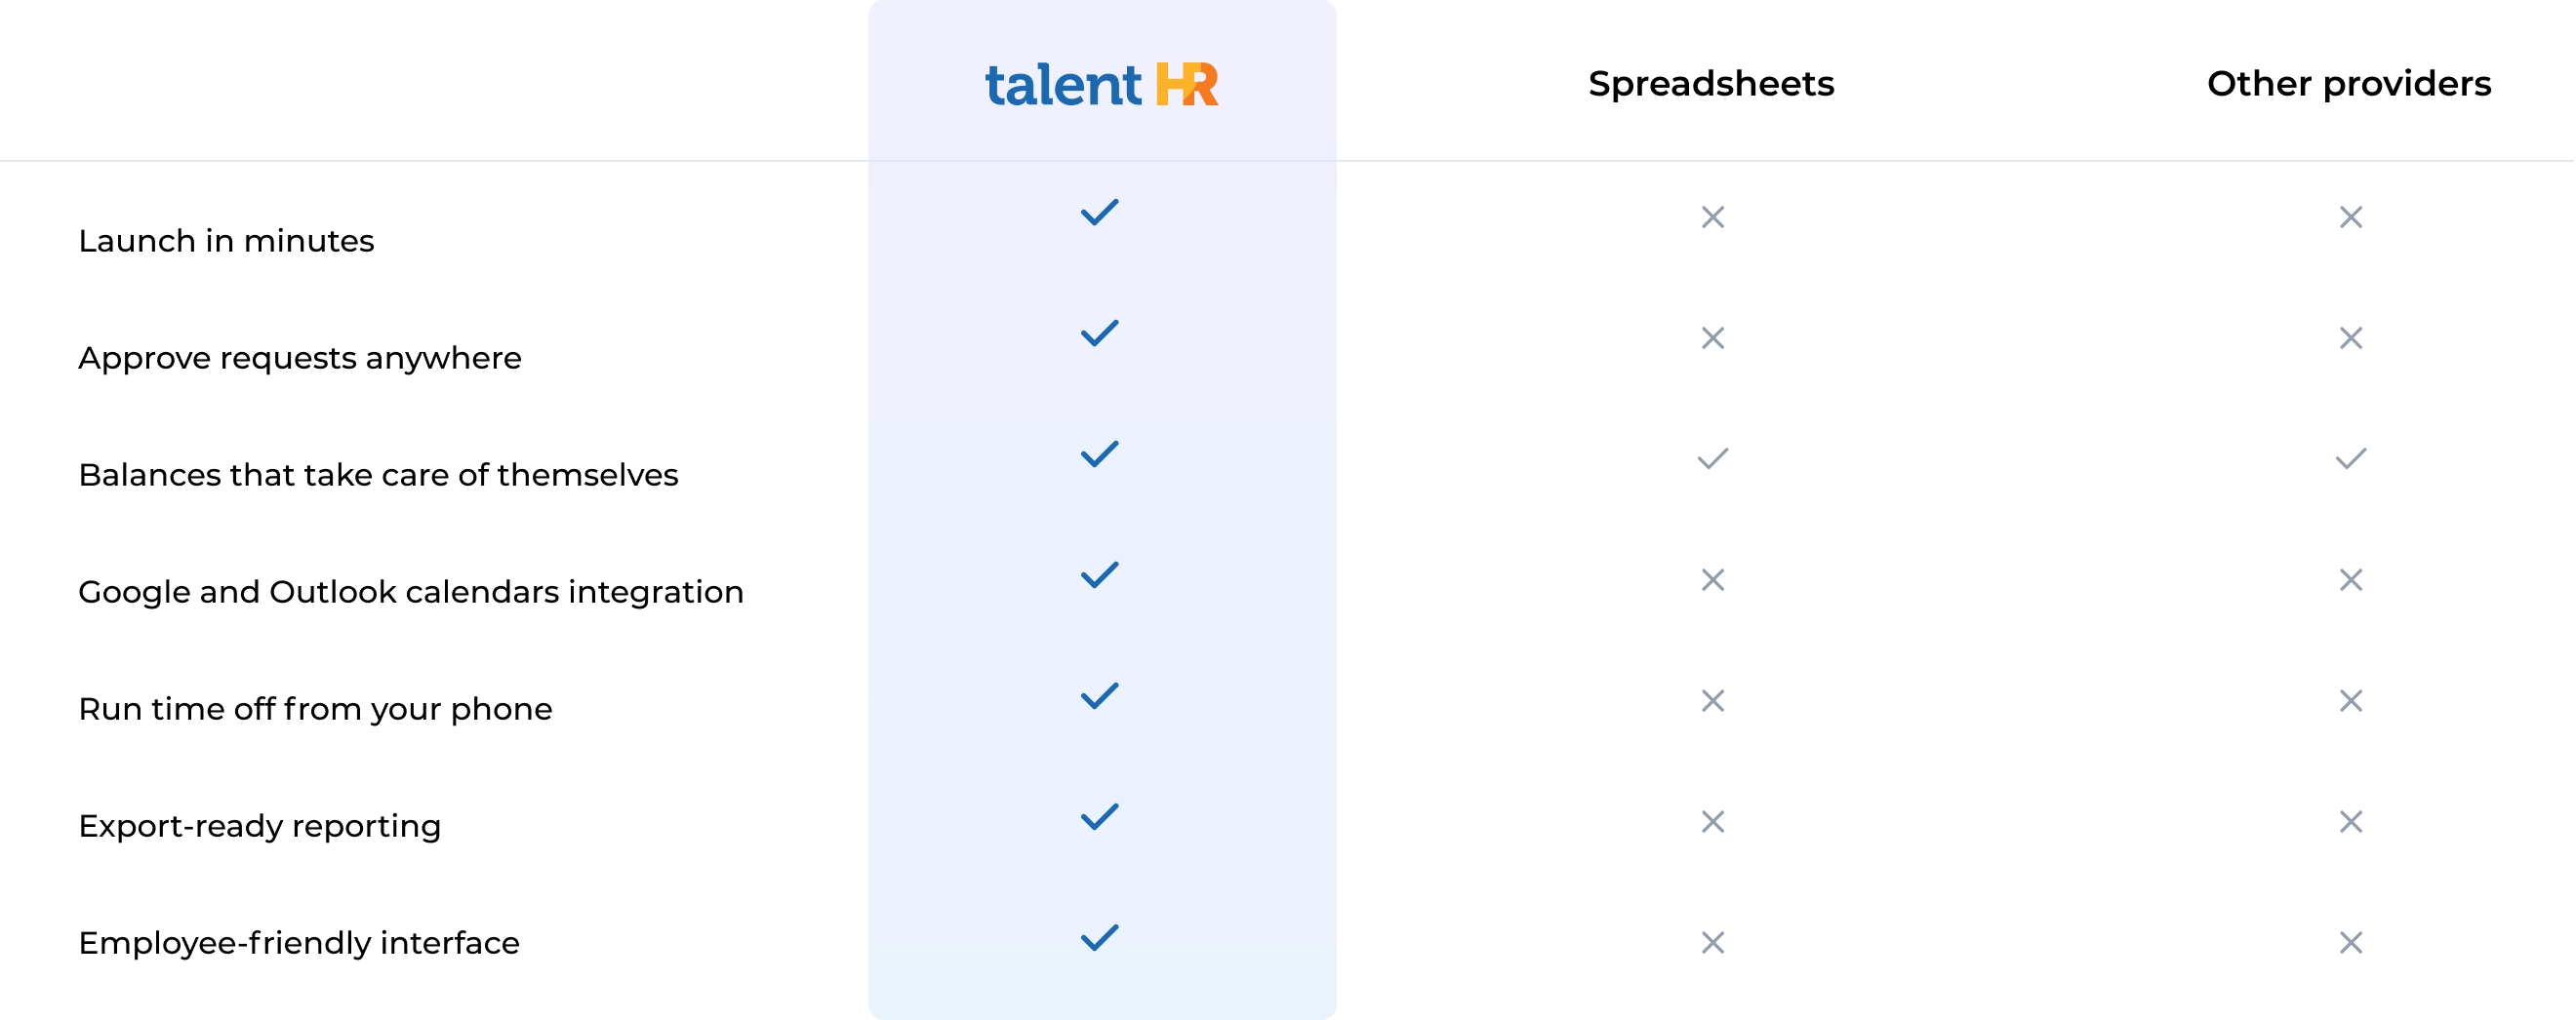The height and width of the screenshot is (1020, 2576).
Task: Select the Spreadsheets column header
Action: coord(1710,84)
